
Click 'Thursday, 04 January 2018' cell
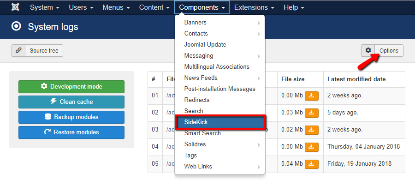363,147
